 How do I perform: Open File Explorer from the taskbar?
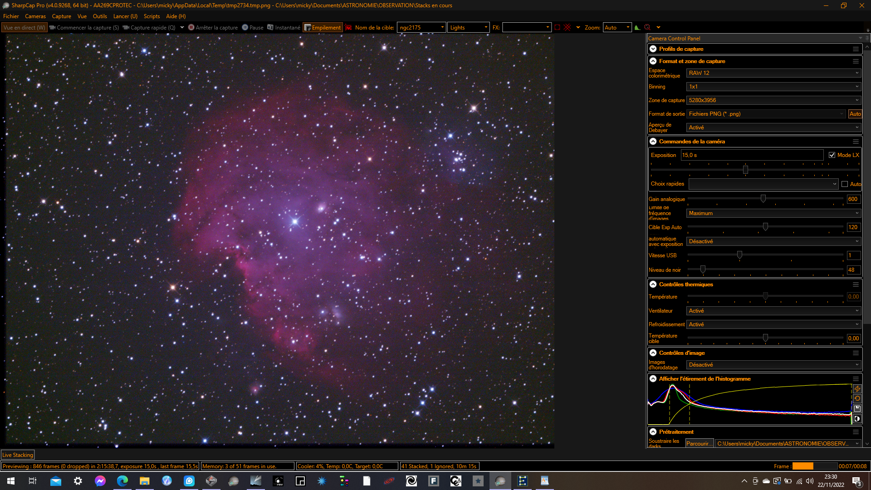145,481
